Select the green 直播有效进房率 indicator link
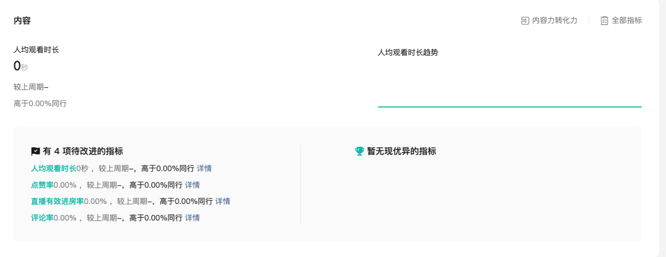Image resolution: width=666 pixels, height=257 pixels. tap(57, 201)
